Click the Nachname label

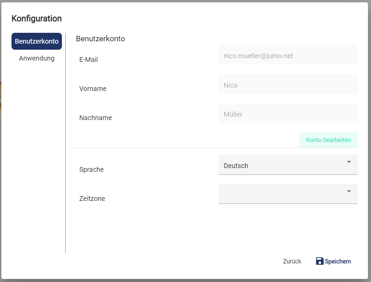click(x=95, y=118)
